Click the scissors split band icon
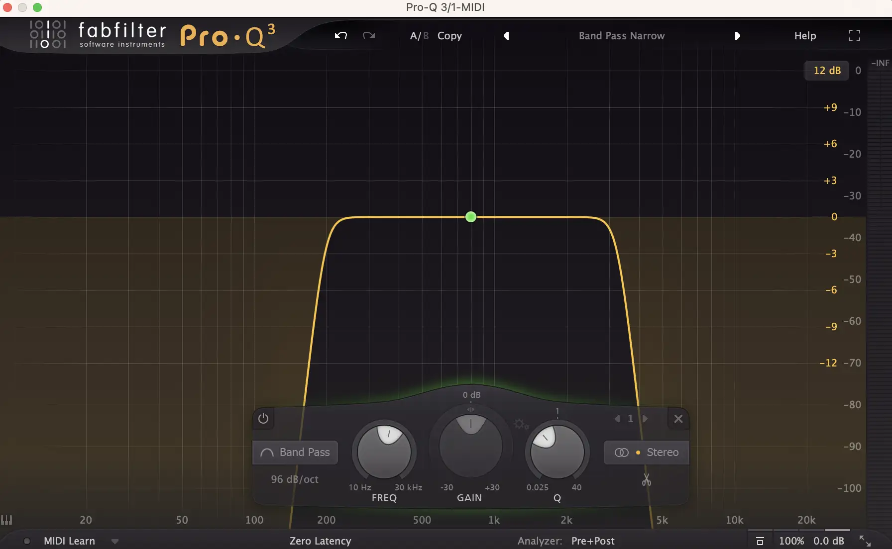The width and height of the screenshot is (892, 549). click(646, 480)
